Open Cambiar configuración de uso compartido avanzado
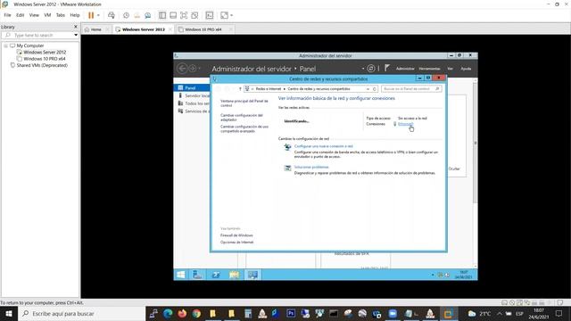 pyautogui.click(x=244, y=128)
